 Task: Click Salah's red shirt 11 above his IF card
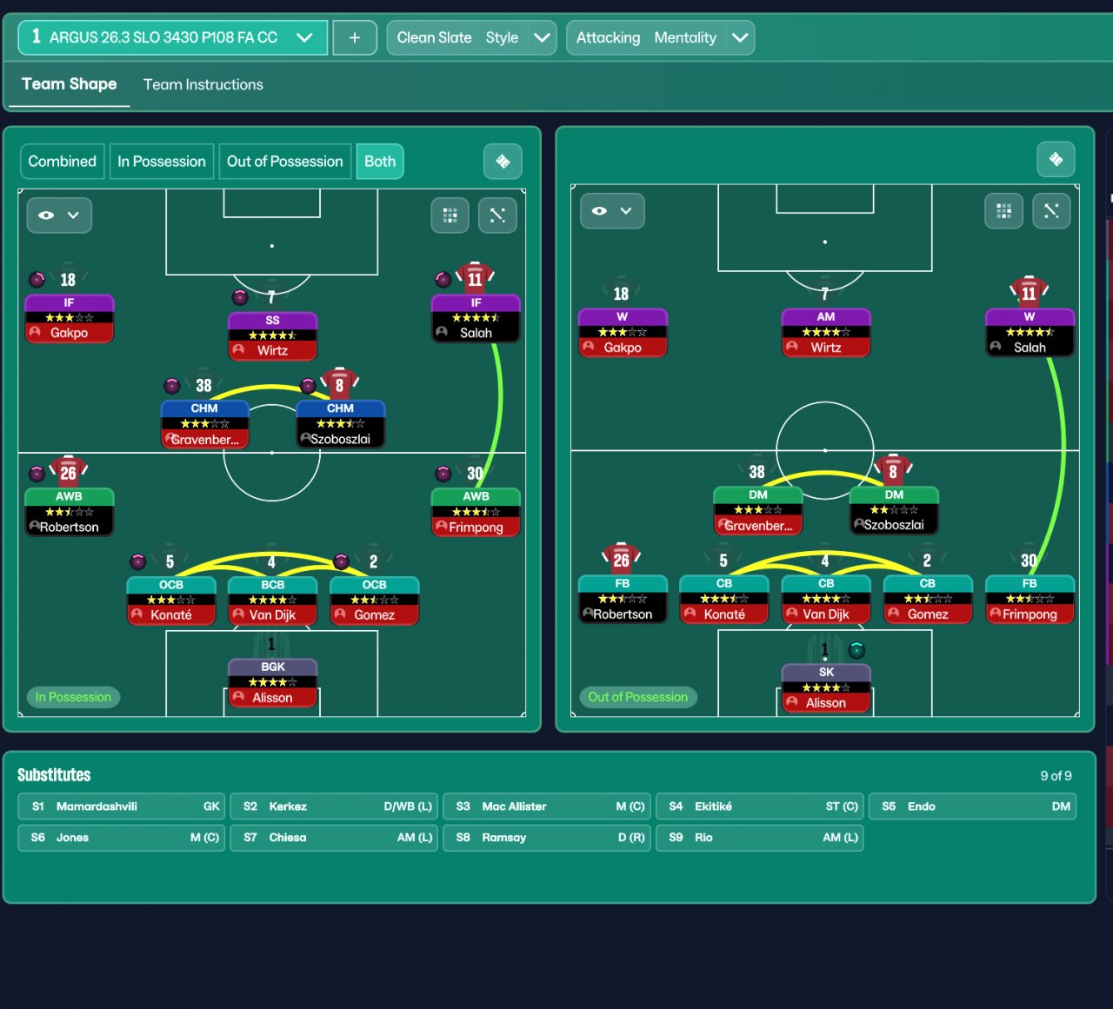click(475, 278)
